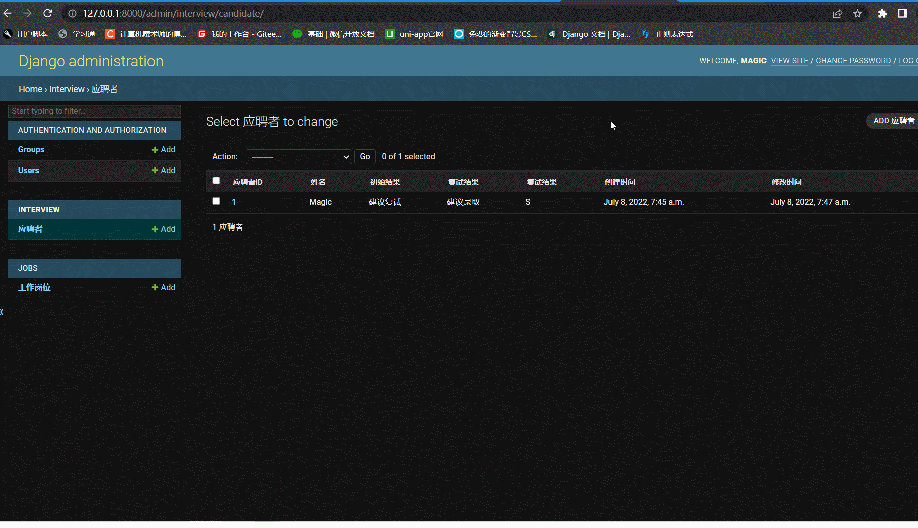The image size is (918, 528).
Task: Click the sidebar filter input field
Action: tap(94, 111)
